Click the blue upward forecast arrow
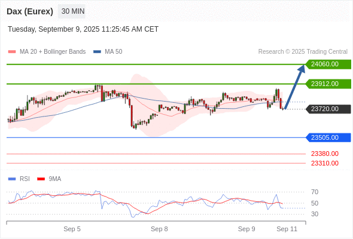The width and height of the screenshot is (353, 239). coord(295,87)
